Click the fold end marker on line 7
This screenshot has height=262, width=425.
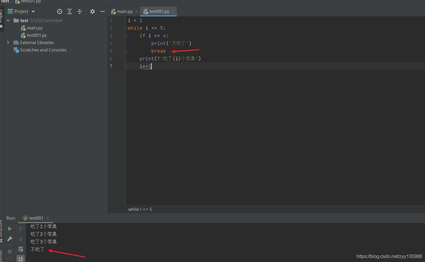point(125,66)
